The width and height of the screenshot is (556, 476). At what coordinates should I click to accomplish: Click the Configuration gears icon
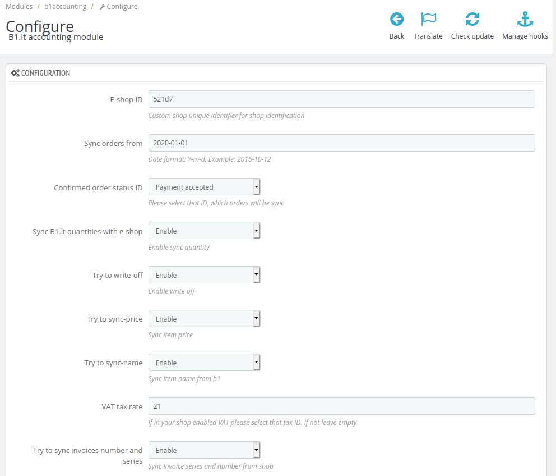coord(15,73)
